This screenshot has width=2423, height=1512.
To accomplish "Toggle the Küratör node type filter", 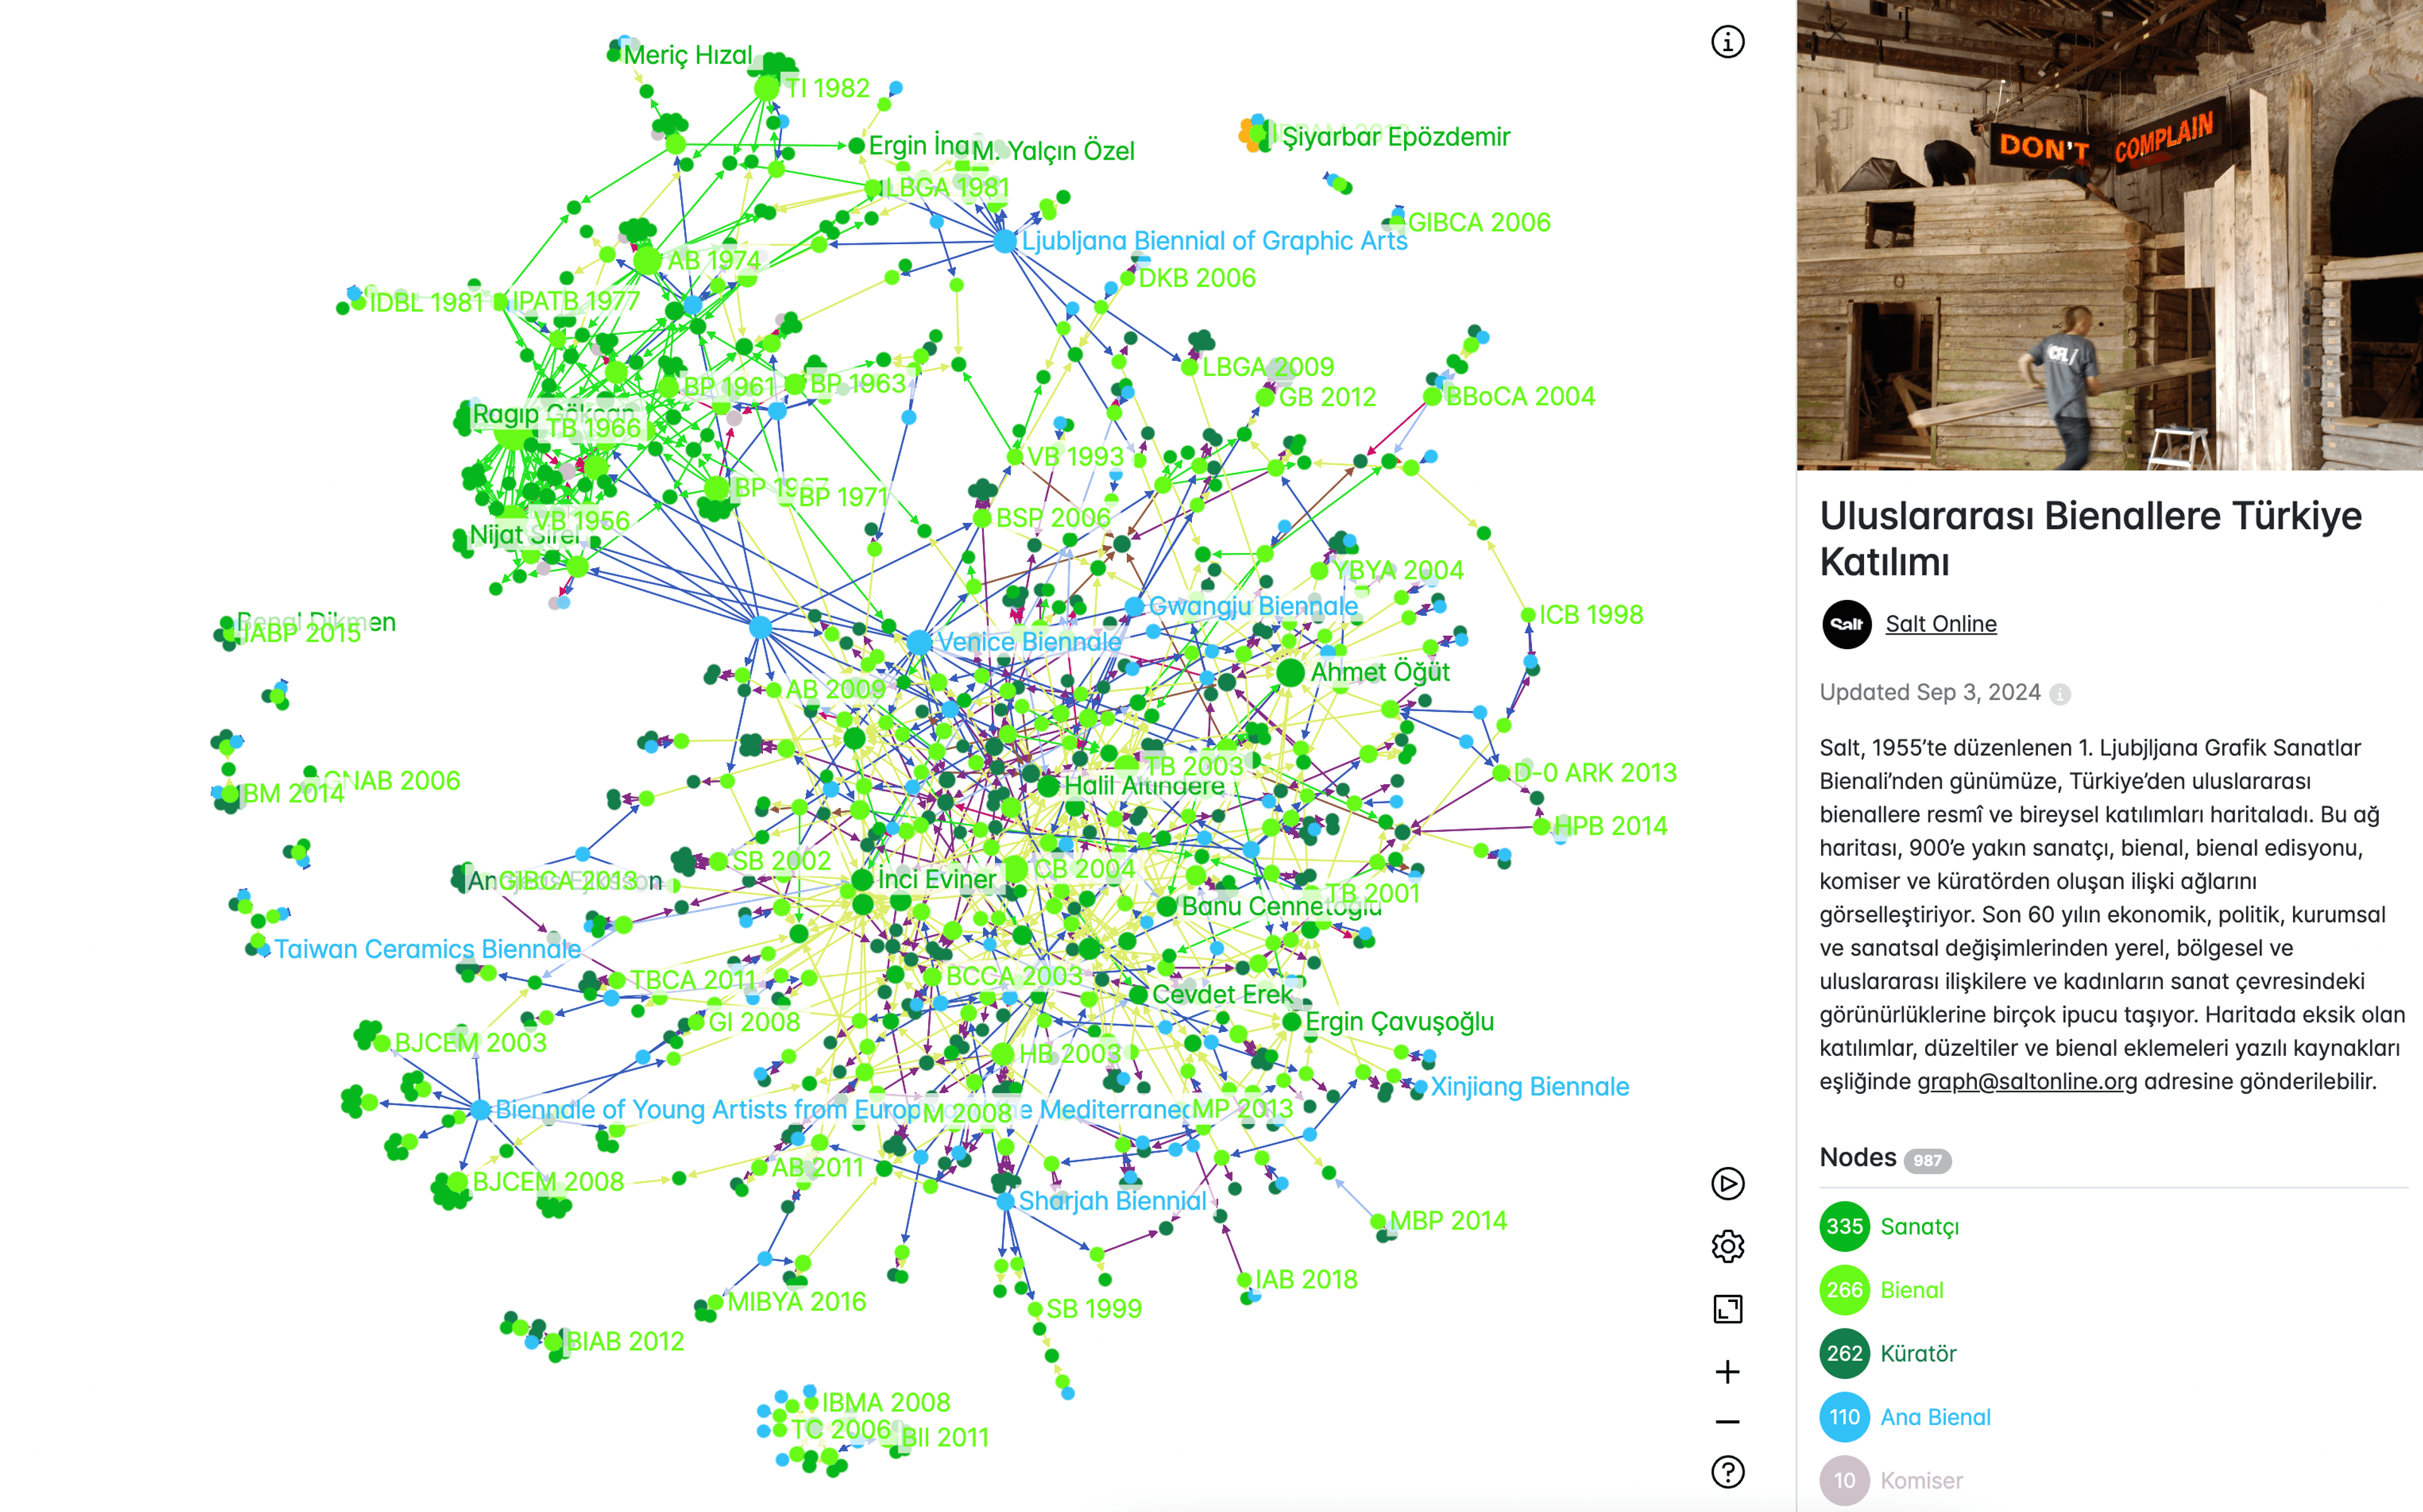I will pyautogui.click(x=1917, y=1354).
